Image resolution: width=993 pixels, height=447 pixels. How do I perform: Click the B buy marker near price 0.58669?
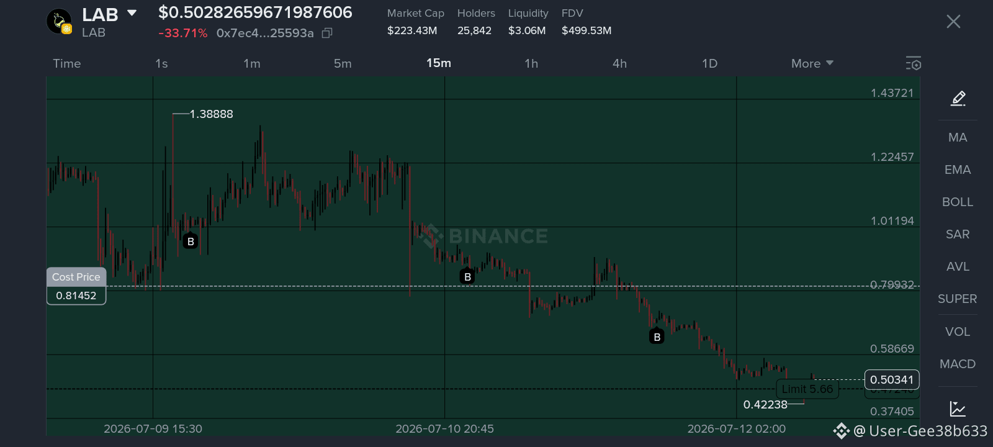[x=657, y=337]
